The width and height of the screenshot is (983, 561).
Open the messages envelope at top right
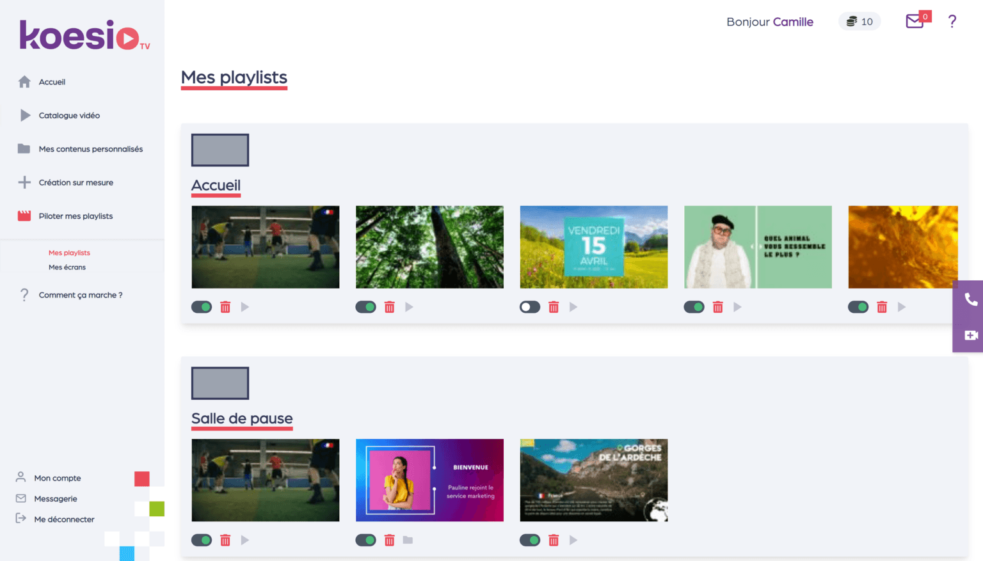click(914, 21)
